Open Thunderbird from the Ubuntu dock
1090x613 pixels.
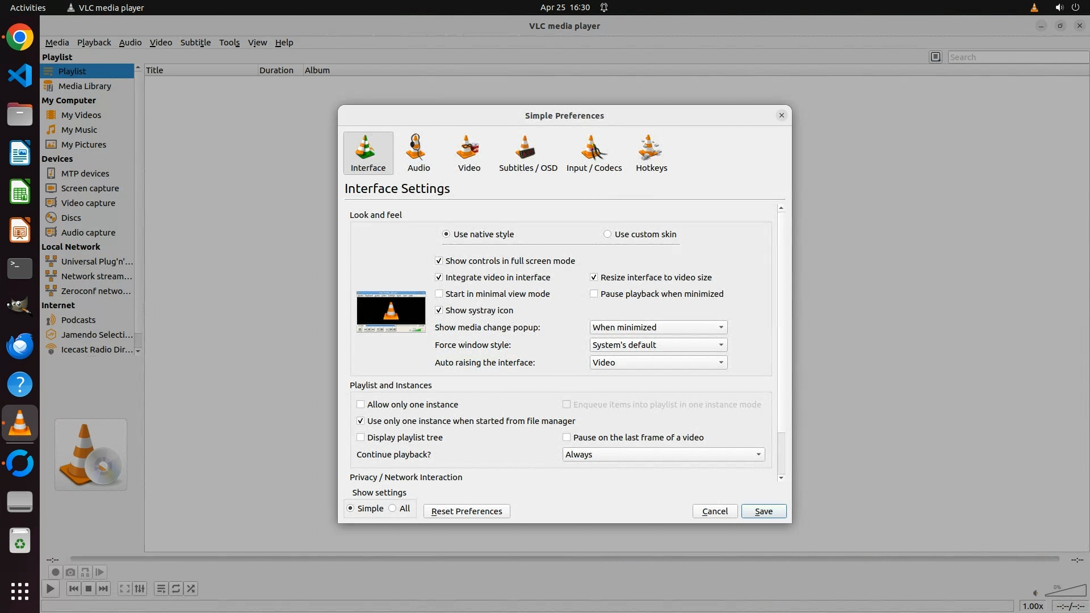click(x=20, y=346)
